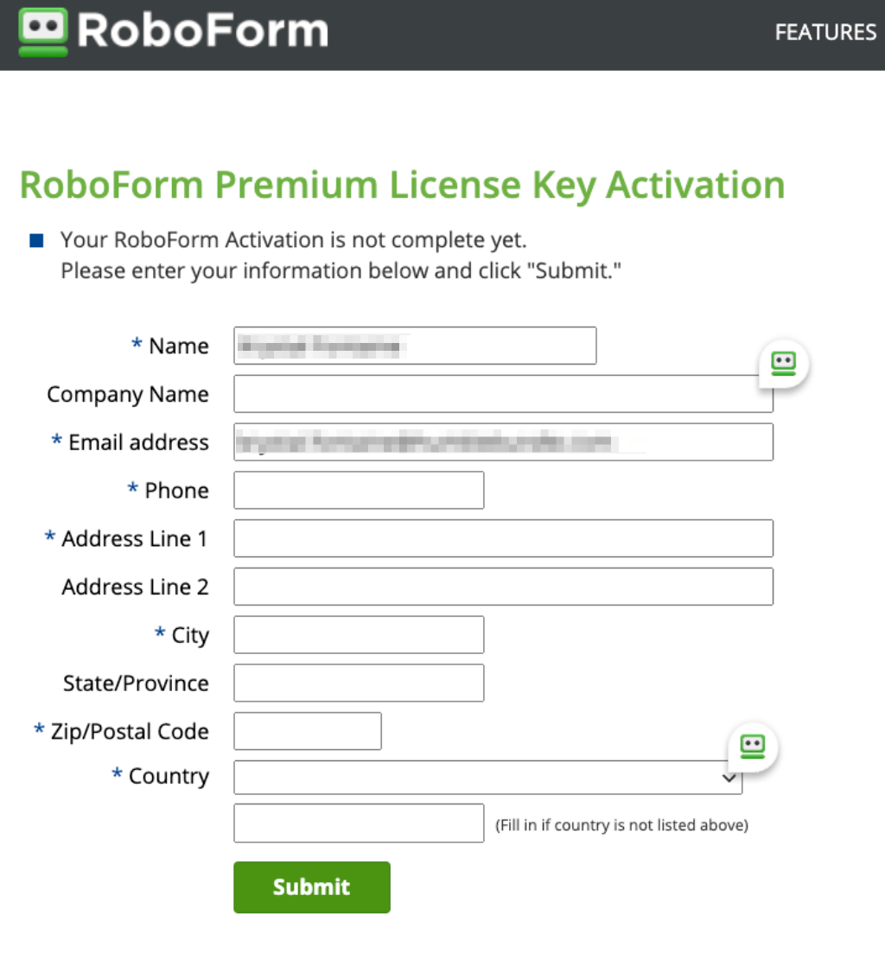This screenshot has width=885, height=959.
Task: Click the Country dropdown chevron arrow
Action: pyautogui.click(x=726, y=777)
